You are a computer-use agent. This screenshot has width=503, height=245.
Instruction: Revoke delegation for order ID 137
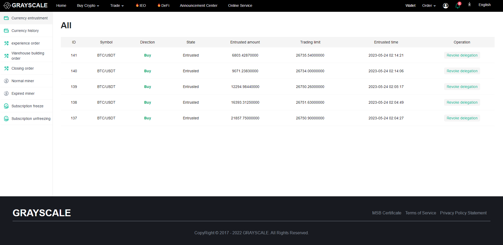click(462, 118)
